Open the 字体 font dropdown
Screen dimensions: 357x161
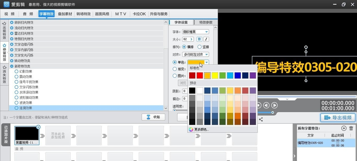196,32
